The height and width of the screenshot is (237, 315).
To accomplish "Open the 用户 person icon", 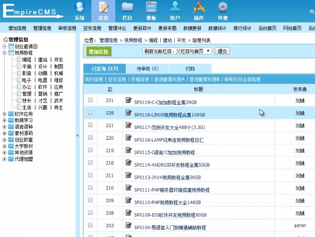I will pyautogui.click(x=175, y=7).
